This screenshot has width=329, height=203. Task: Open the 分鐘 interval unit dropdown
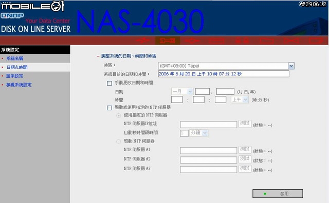coord(199,133)
